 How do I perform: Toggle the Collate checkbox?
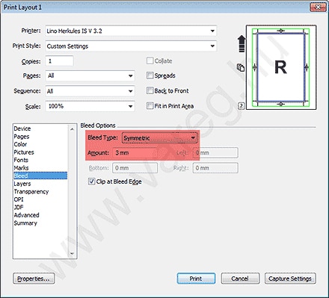[x=150, y=60]
